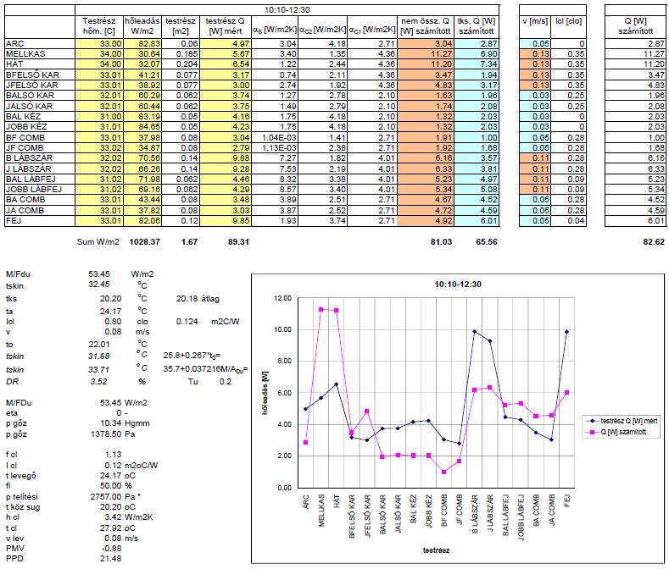
Task: Select the tskin value 32.45
Action: (99, 284)
